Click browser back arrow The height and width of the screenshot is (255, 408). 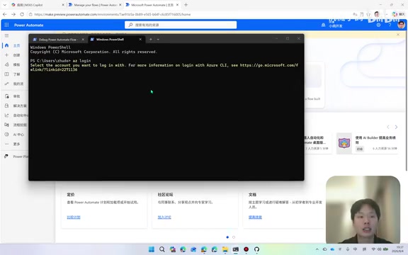point(5,14)
